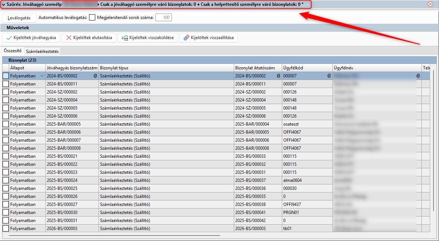Select Bizonylat típus cell in row 2025-BS/000026
The image size is (439, 241).
pos(166,196)
